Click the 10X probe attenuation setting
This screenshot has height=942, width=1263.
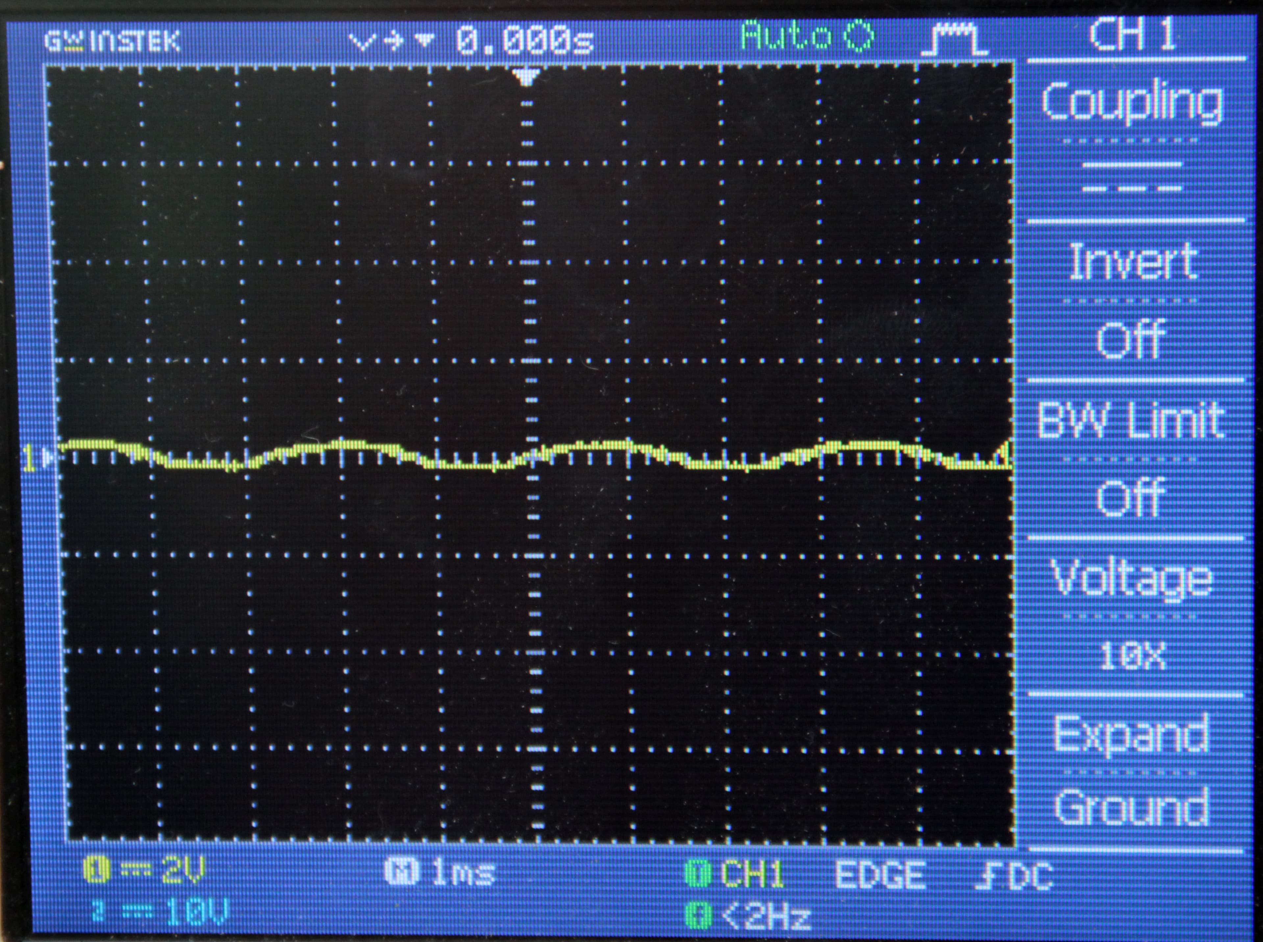1135,656
